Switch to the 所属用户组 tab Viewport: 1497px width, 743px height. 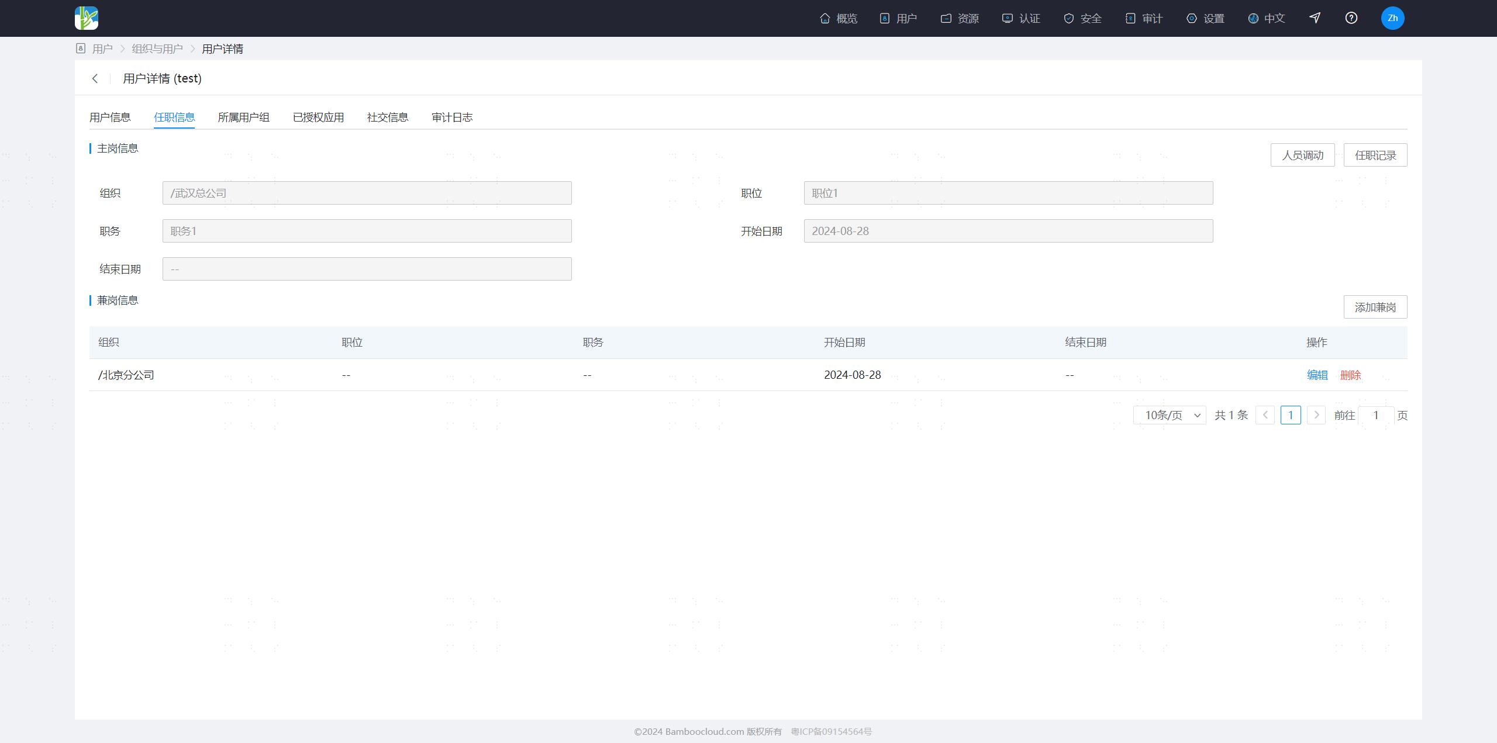pyautogui.click(x=243, y=118)
